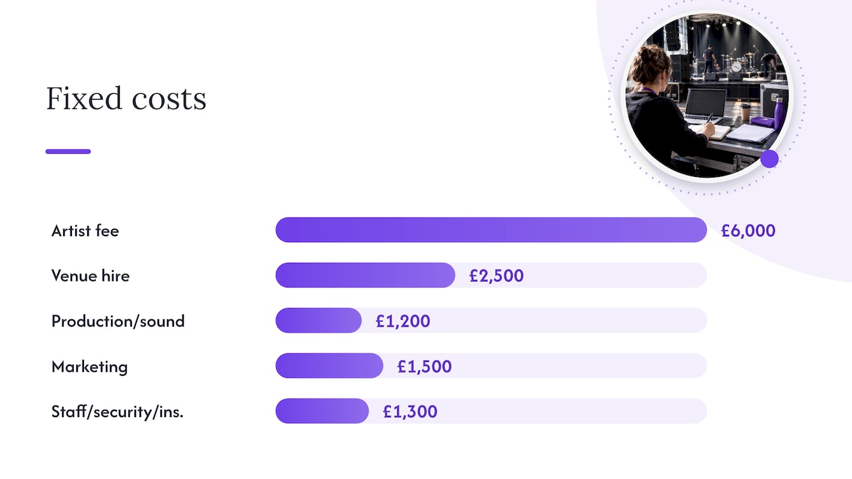Click the £2,500 amount
The image size is (852, 479).
(497, 275)
